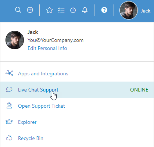
Task: Open the stopwatch timer icon
Action: point(73,10)
